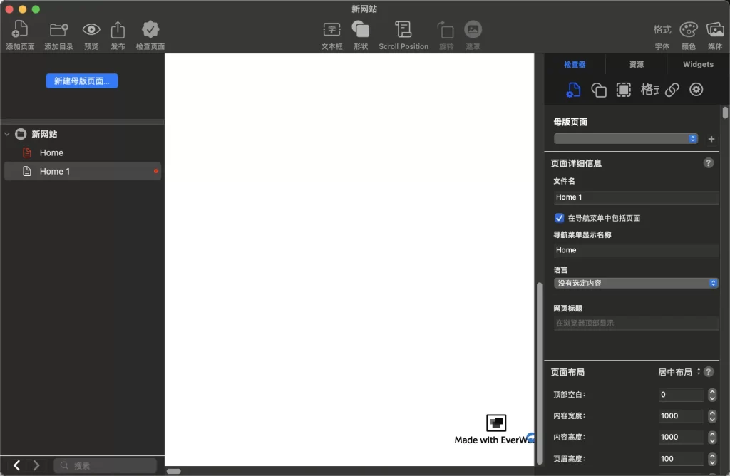730x476 pixels.
Task: Open the Media (媒体) browser
Action: 714,29
